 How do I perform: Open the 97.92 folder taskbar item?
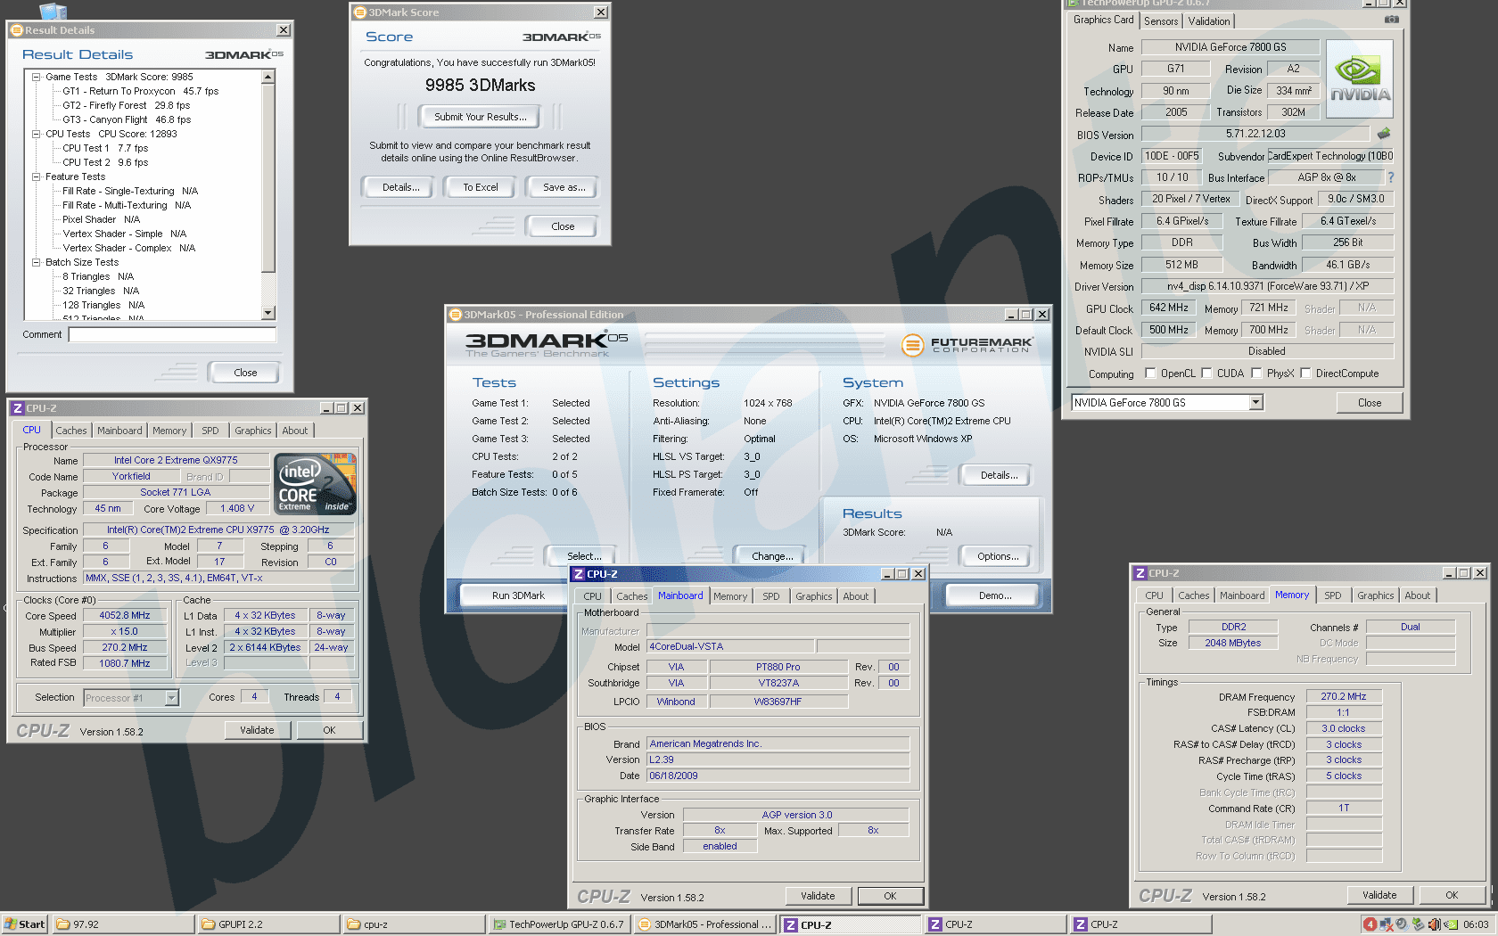[x=123, y=924]
